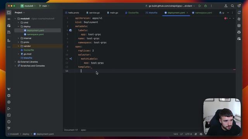Switch to the service.go tab

[93, 13]
